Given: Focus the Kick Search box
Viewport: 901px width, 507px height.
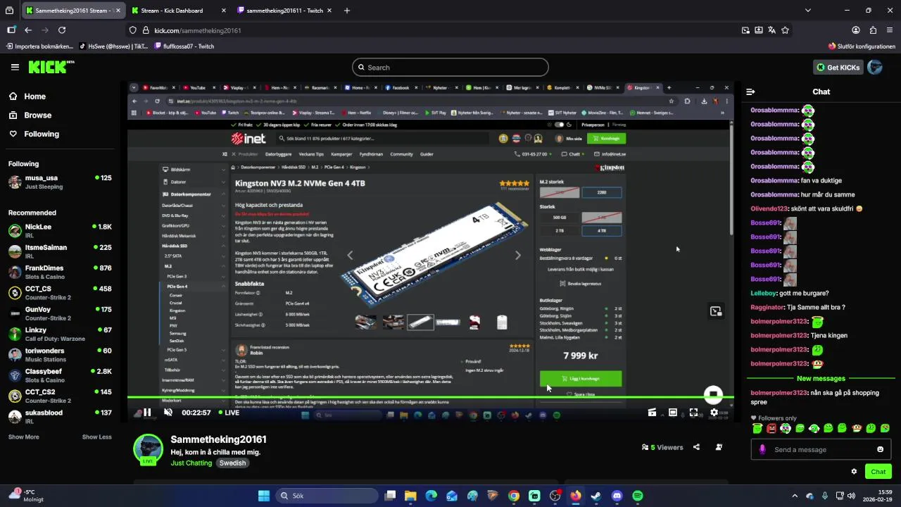Looking at the screenshot, I should (450, 68).
